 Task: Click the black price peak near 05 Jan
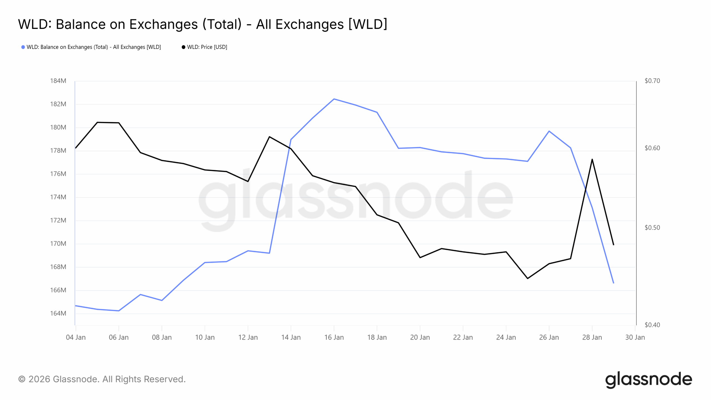click(x=97, y=122)
